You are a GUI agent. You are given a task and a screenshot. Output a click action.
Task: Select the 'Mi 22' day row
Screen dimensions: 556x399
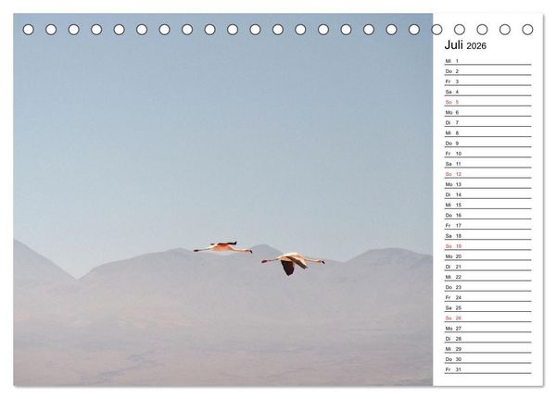[x=488, y=277]
